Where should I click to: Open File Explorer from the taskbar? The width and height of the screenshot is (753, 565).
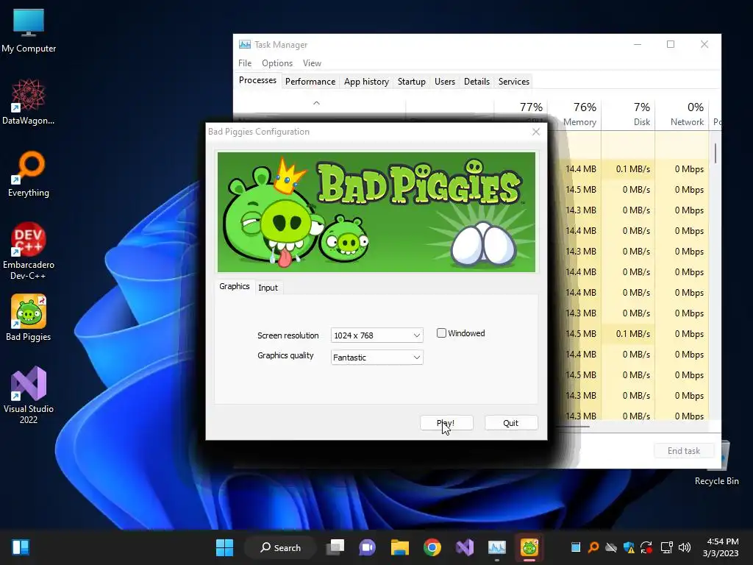399,547
